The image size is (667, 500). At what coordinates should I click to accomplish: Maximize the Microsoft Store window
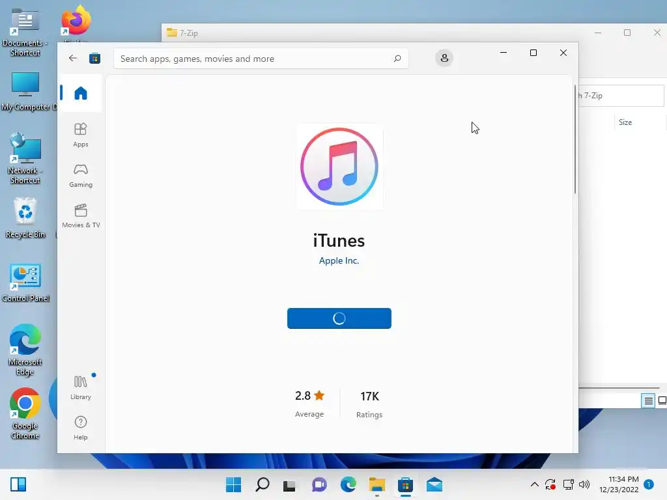(533, 53)
